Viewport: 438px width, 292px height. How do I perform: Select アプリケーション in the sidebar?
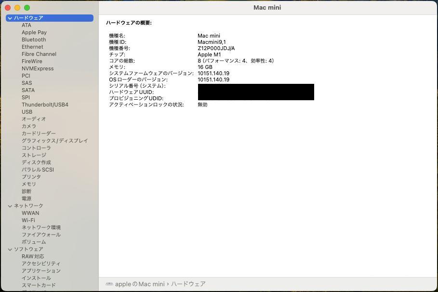click(41, 271)
